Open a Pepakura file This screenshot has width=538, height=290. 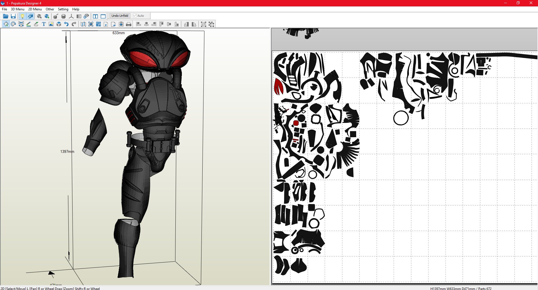click(x=6, y=16)
